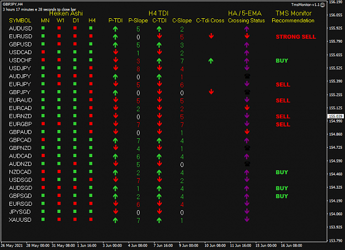
Task: Click the MN column header
Action: 45,20
